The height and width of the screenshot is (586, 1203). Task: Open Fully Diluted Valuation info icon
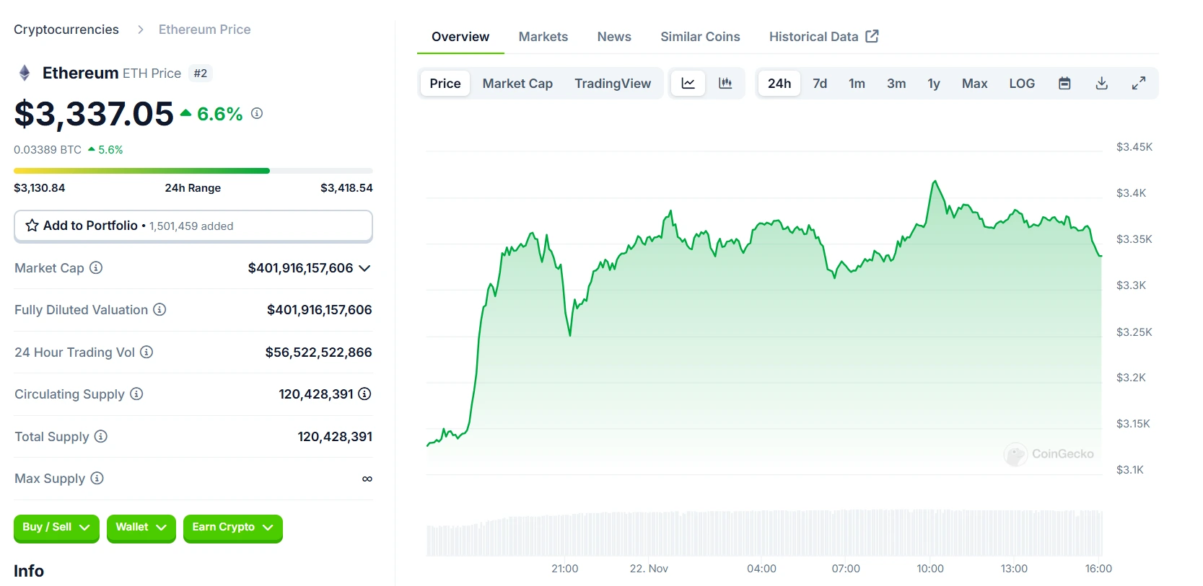(x=159, y=309)
